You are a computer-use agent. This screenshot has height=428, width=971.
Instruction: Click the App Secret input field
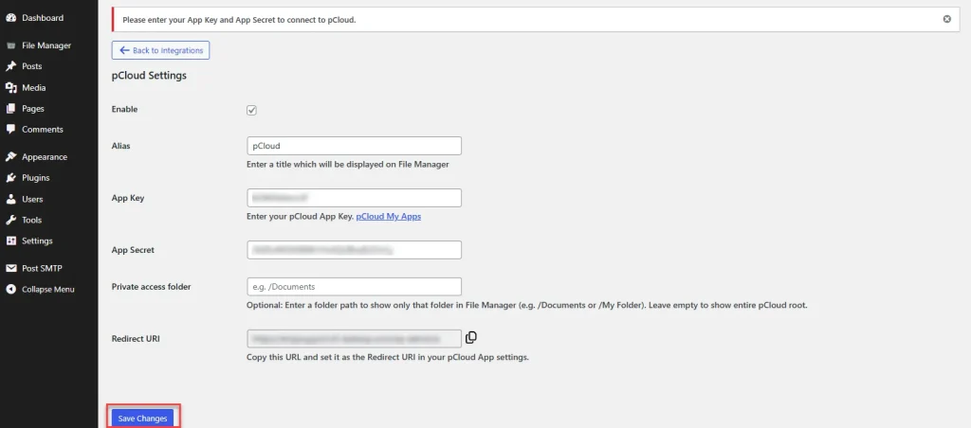354,250
